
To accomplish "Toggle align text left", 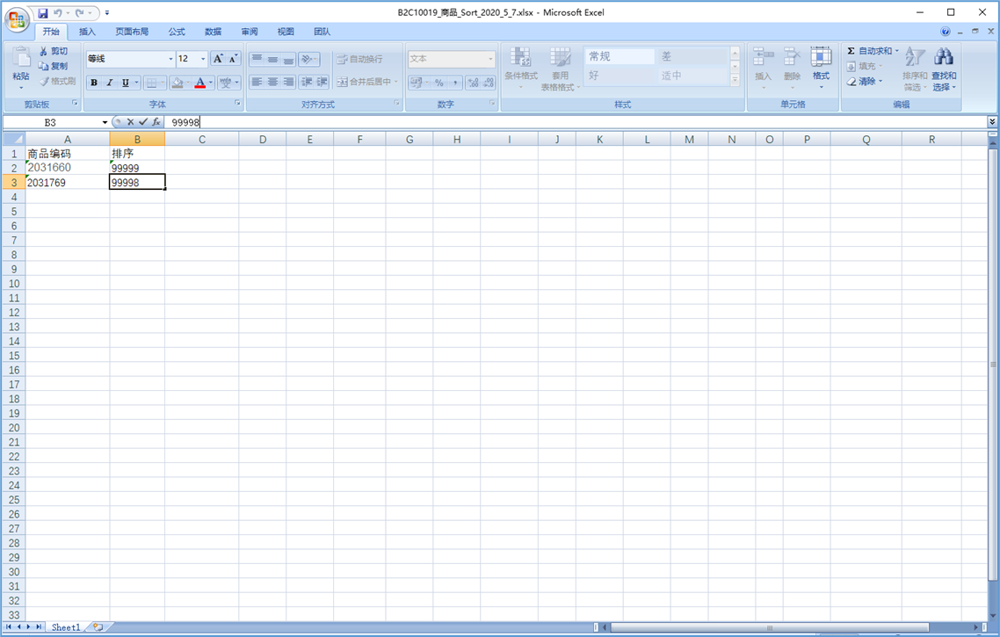I will 257,82.
